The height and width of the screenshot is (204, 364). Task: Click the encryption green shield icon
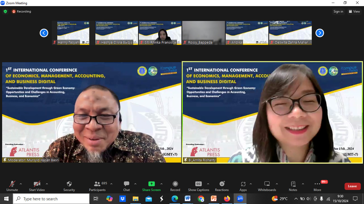pos(5,11)
